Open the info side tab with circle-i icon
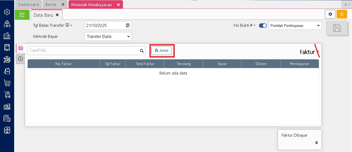Viewport: 352px width, 152px height. pos(21,59)
